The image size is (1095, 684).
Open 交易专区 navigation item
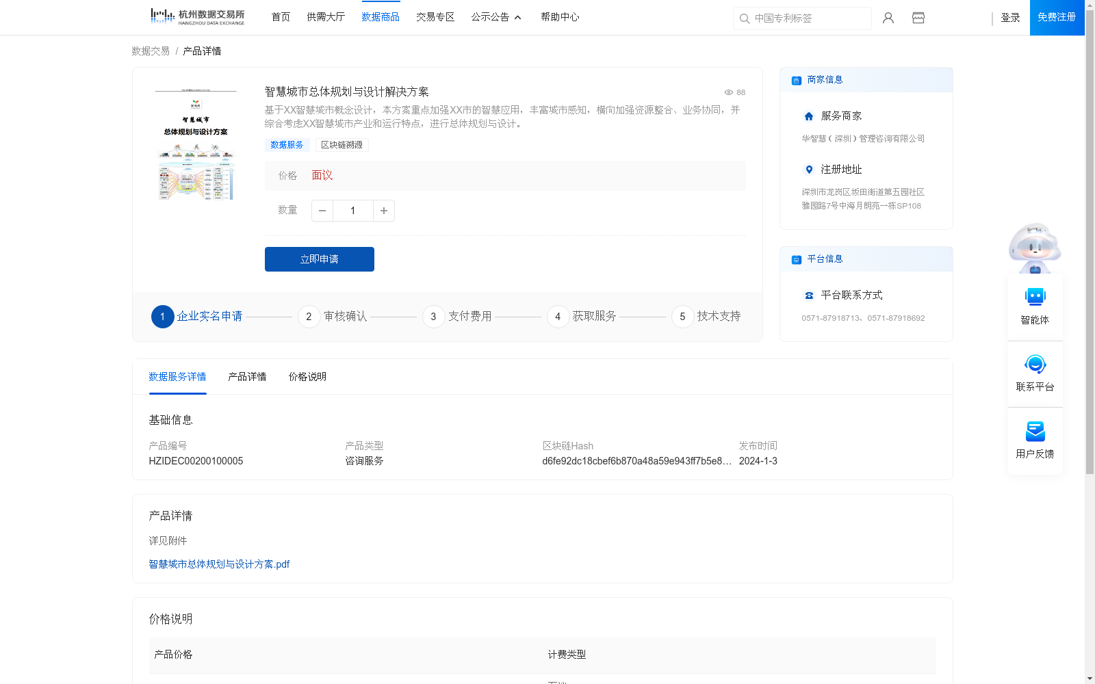pos(435,17)
